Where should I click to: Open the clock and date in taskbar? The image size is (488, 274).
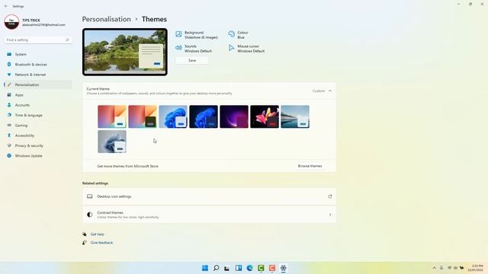476,268
